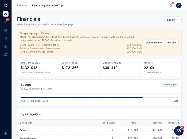
Task: Go to the Programs breadcrumb link
Action: click(x=22, y=6)
